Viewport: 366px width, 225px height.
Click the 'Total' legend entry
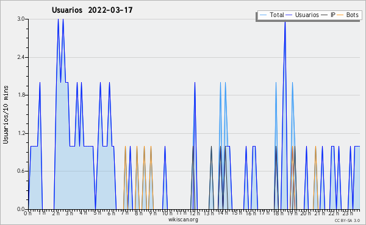pyautogui.click(x=277, y=15)
